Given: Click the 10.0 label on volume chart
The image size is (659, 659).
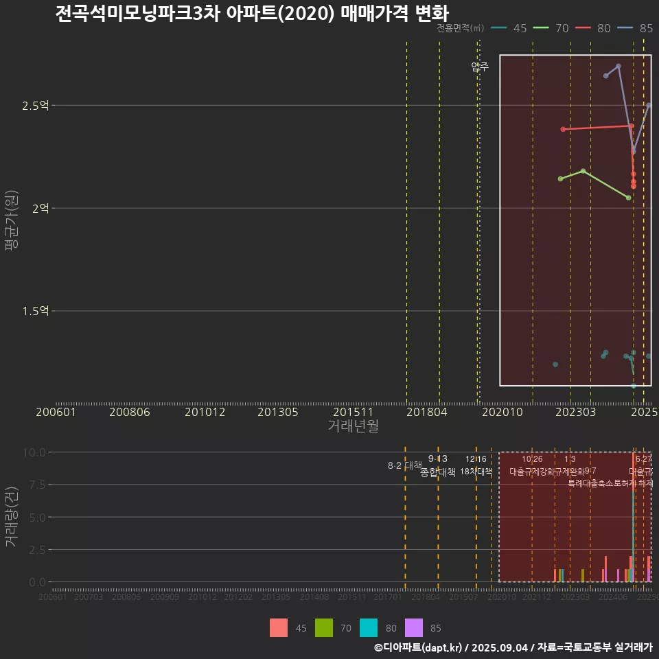Looking at the screenshot, I should (34, 452).
